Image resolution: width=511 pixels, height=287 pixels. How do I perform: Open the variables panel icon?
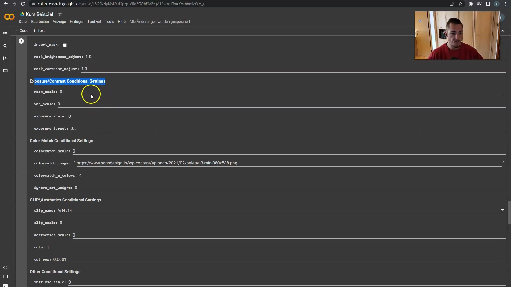[x=5, y=58]
